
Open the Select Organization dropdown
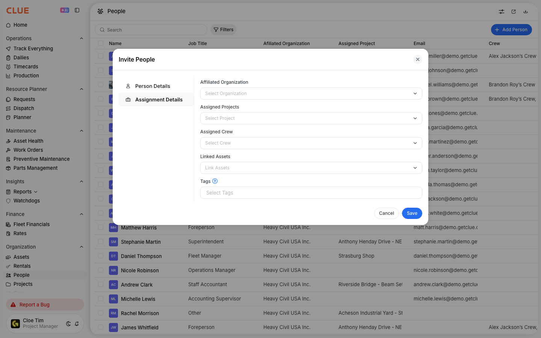tap(311, 94)
